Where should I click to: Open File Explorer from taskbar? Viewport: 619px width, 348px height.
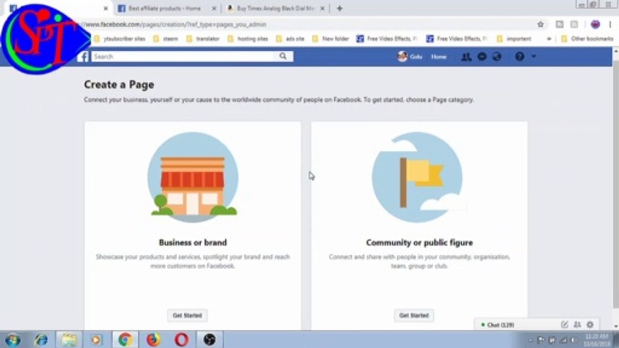69,340
